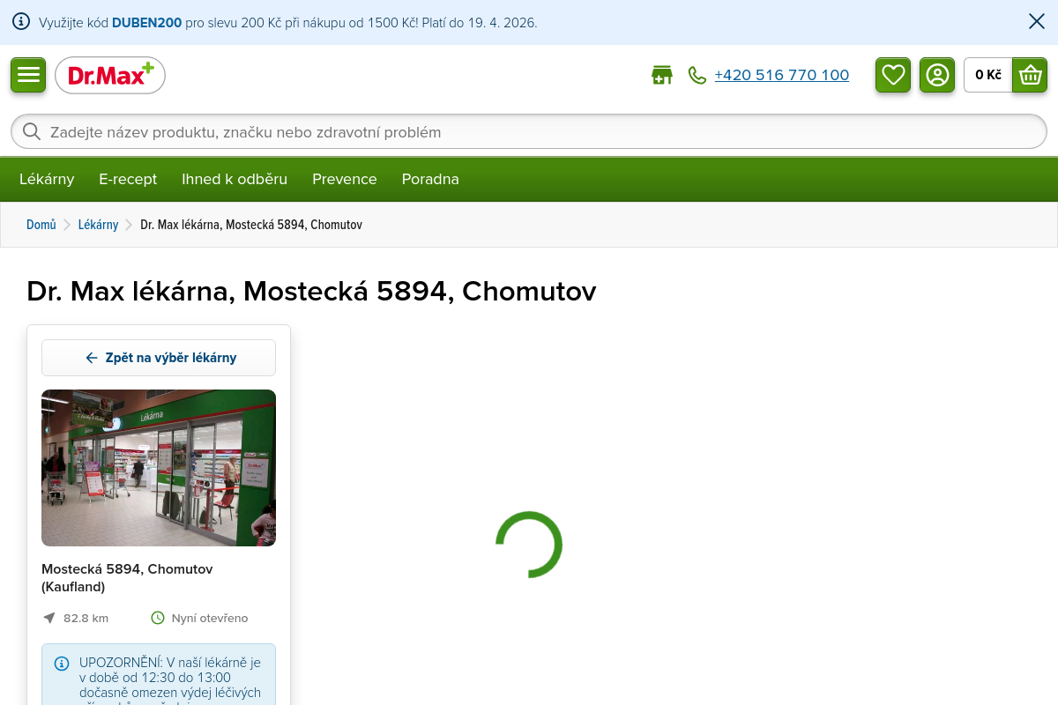Open the shopping basket icon
Image resolution: width=1058 pixels, height=705 pixels.
pyautogui.click(x=1030, y=75)
